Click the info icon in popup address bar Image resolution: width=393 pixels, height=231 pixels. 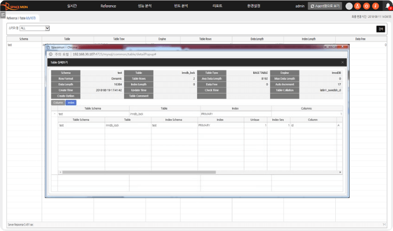(x=51, y=53)
